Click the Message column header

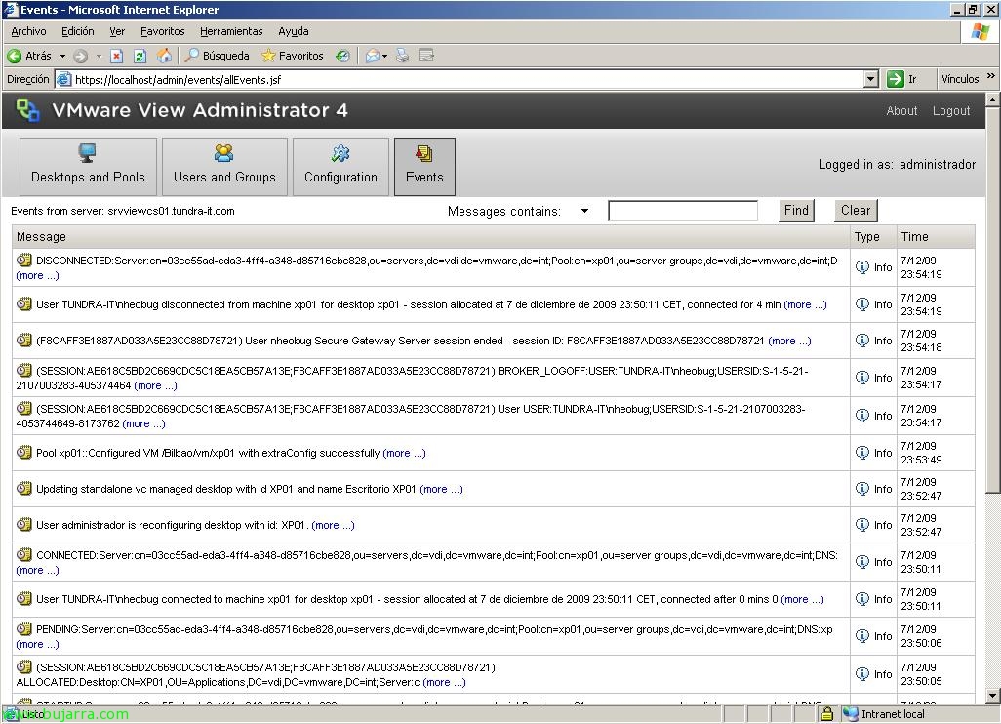[x=431, y=237]
